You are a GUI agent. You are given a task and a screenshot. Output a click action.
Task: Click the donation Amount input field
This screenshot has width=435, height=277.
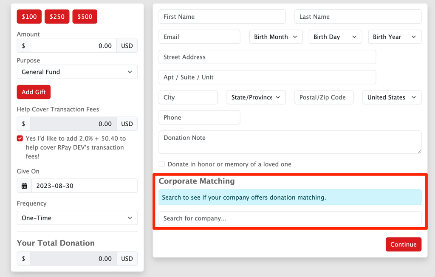[73, 46]
